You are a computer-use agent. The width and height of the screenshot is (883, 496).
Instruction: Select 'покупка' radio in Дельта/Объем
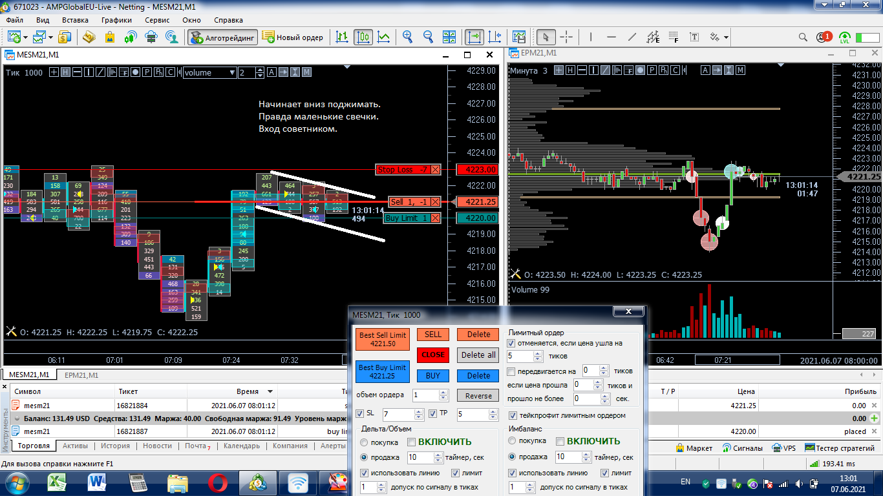(365, 442)
